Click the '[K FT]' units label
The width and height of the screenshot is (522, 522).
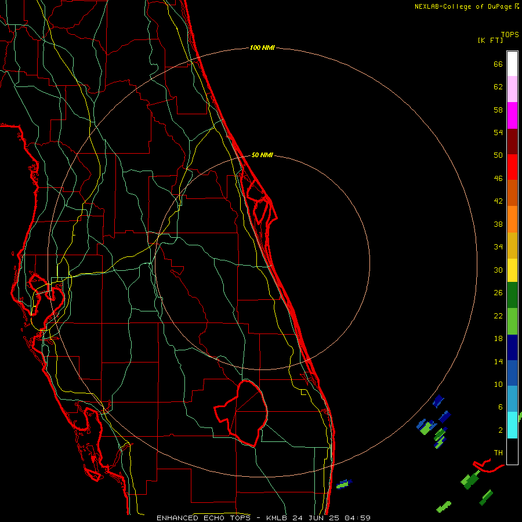pyautogui.click(x=490, y=41)
